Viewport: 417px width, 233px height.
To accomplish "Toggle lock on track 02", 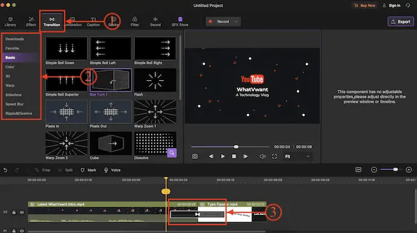I will [14, 212].
